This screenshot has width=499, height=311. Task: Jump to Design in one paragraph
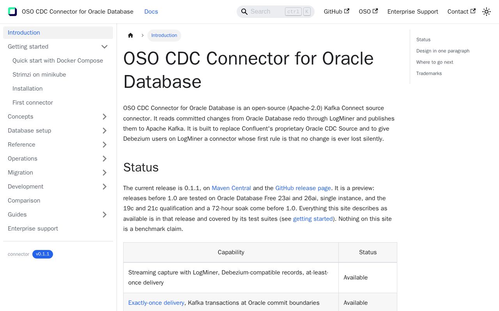(443, 51)
